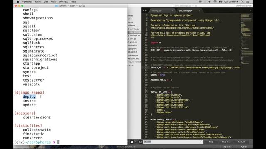The image size is (266, 149).
Task: Open the Edit menu
Action: point(46,2)
